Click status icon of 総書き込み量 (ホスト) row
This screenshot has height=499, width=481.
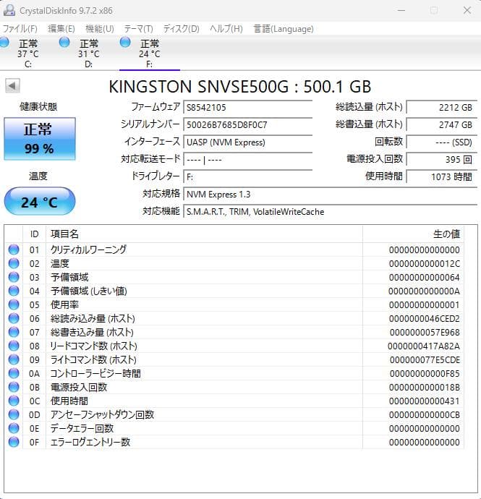pos(14,332)
